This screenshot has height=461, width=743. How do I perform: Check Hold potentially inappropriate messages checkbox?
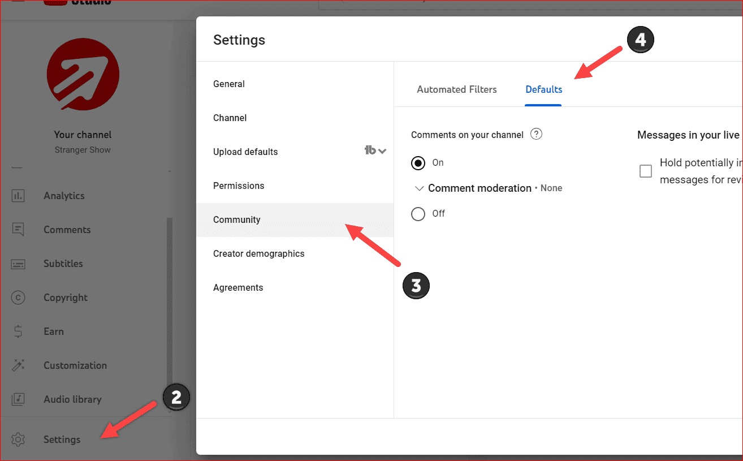click(646, 171)
